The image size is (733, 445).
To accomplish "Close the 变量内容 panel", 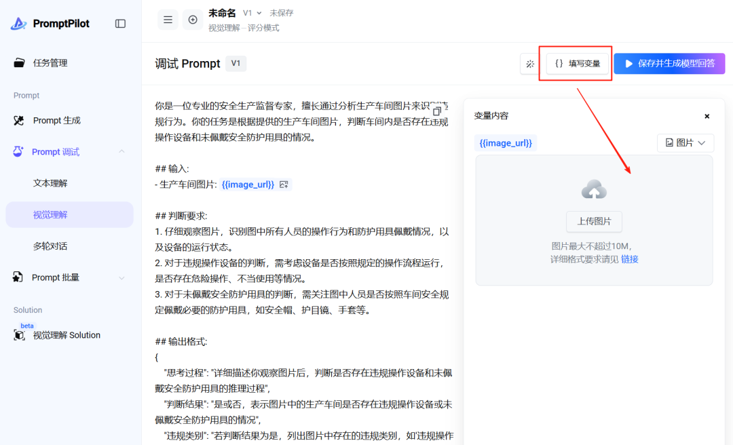I will tap(707, 116).
